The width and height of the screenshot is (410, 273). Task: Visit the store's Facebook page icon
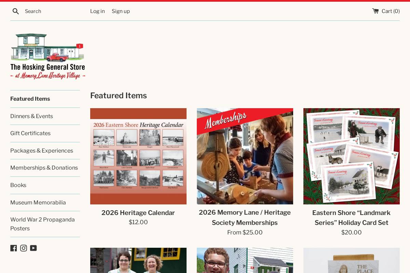coord(14,248)
